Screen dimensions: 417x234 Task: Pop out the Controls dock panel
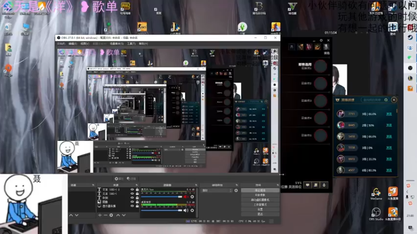coord(277,185)
